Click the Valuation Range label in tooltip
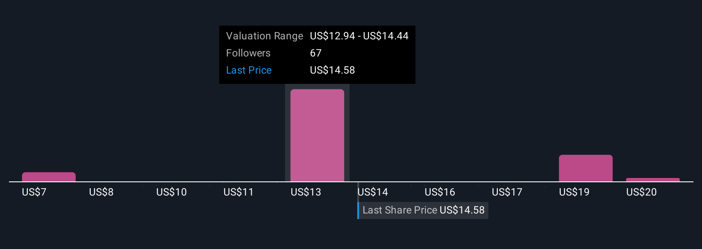Screen dimensions: 702x249 point(265,36)
